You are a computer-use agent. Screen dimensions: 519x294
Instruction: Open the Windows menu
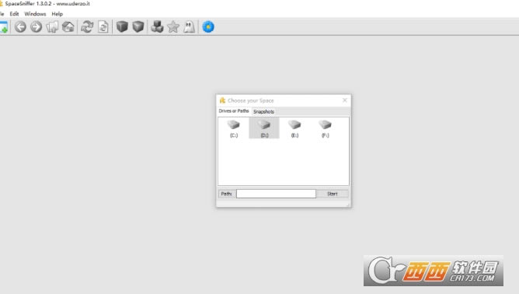coord(35,14)
